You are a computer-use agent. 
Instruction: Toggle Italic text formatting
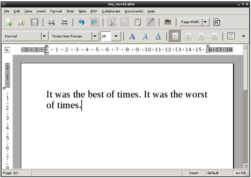[145, 36]
